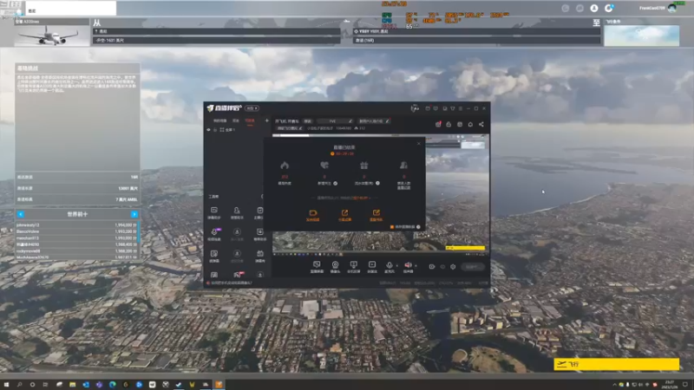The height and width of the screenshot is (390, 694).
Task: Click the flame popularity icon in summary
Action: tap(285, 166)
